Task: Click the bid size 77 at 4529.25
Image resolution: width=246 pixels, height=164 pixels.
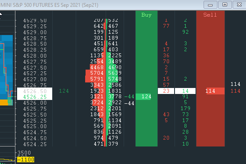Action: [x=166, y=26]
